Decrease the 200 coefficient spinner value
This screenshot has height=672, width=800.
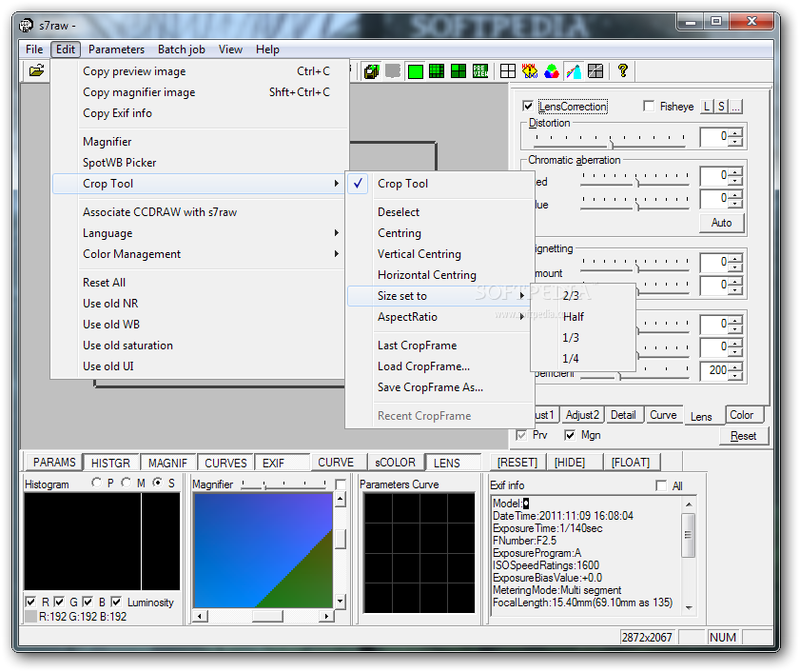(735, 375)
